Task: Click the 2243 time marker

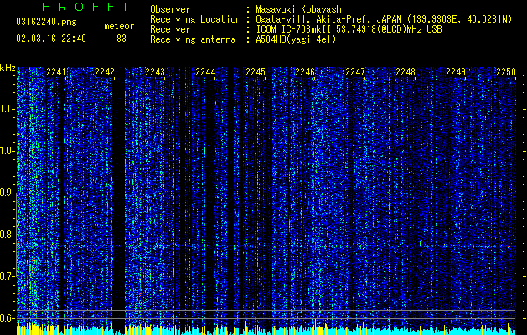Action: pyautogui.click(x=155, y=72)
